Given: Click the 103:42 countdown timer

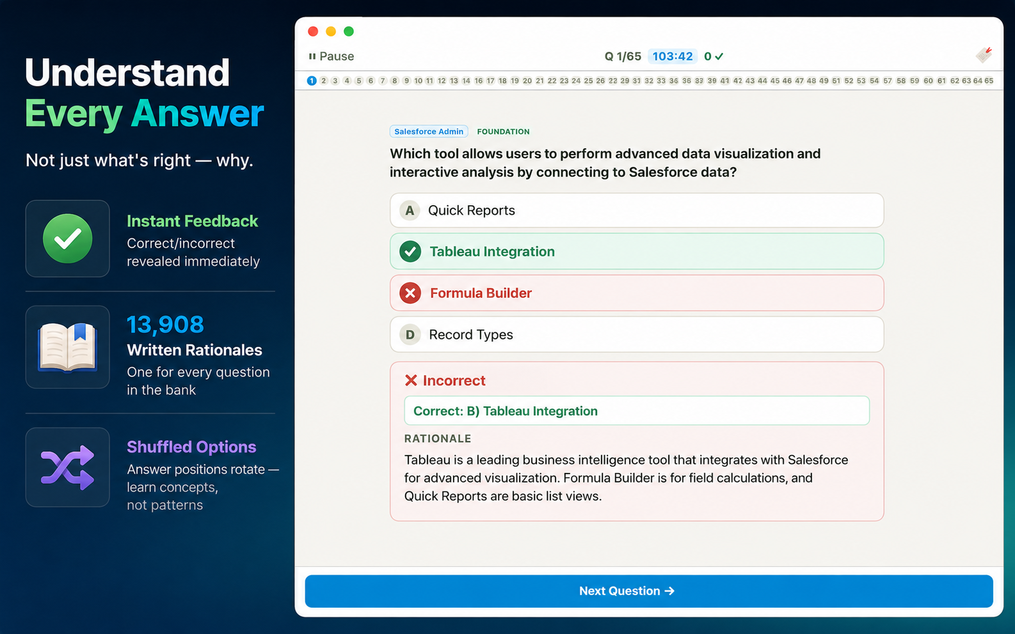Looking at the screenshot, I should point(672,56).
